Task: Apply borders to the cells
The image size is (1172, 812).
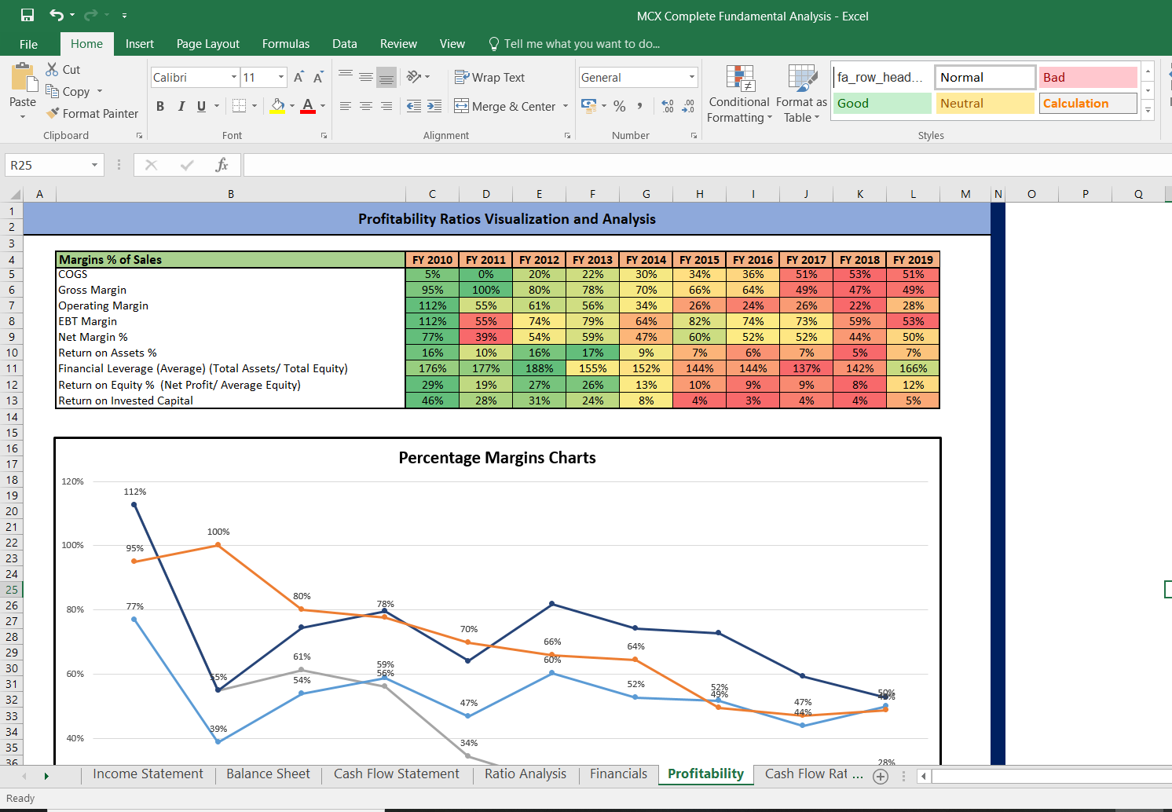Action: (240, 106)
